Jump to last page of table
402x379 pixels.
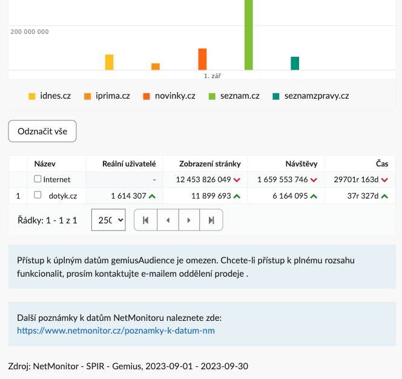pyautogui.click(x=211, y=220)
